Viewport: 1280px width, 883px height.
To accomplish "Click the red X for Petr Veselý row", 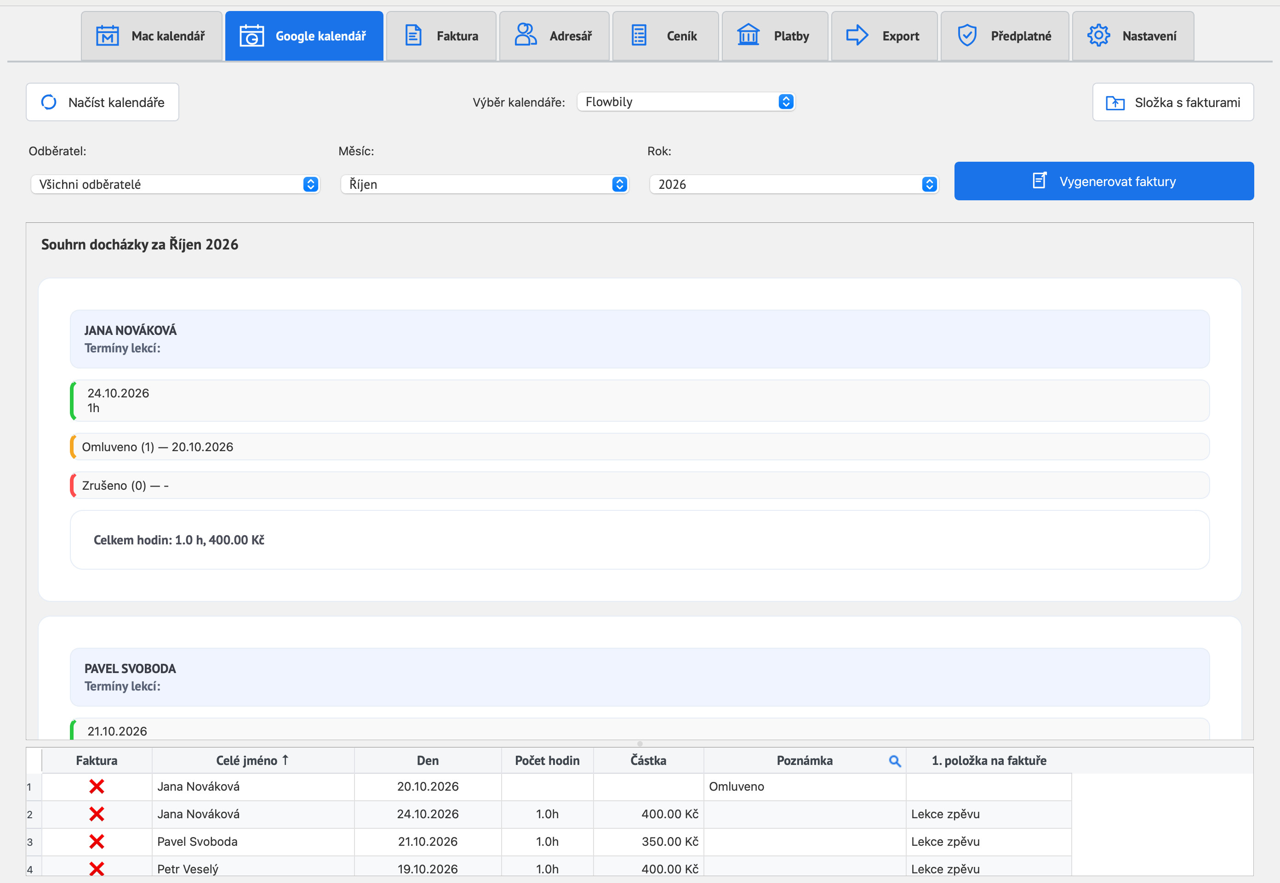I will [x=97, y=869].
